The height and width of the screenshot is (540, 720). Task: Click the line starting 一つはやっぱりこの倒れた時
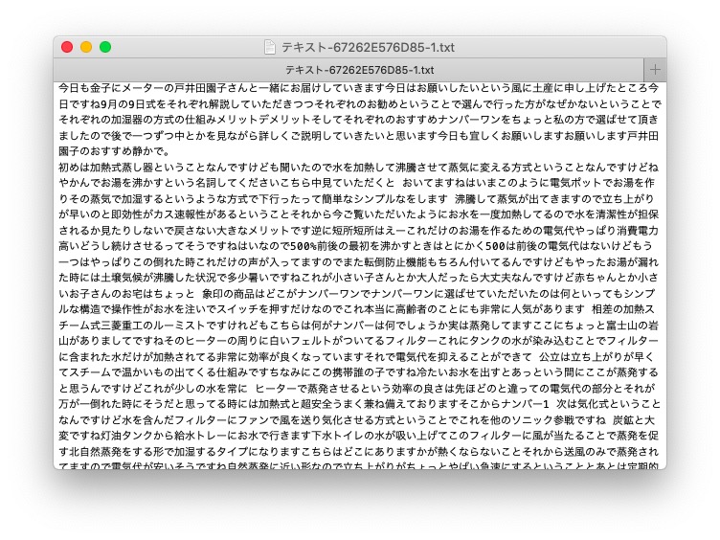pyautogui.click(x=359, y=262)
